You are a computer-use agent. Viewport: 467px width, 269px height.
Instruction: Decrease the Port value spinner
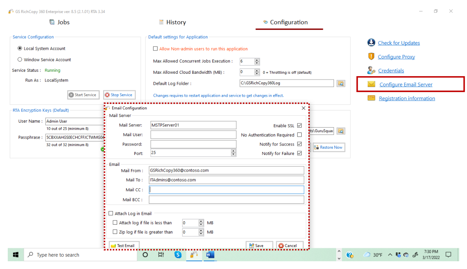[x=233, y=154]
